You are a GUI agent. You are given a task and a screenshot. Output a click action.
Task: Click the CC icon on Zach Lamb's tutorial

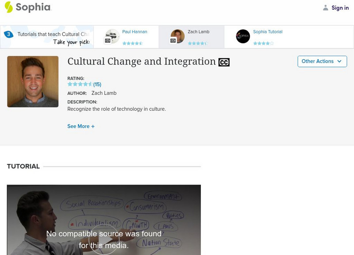pos(173,41)
